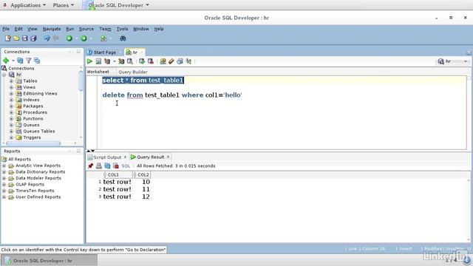Image resolution: width=473 pixels, height=266 pixels.
Task: Apply filter in Connections panel
Action: 29,61
